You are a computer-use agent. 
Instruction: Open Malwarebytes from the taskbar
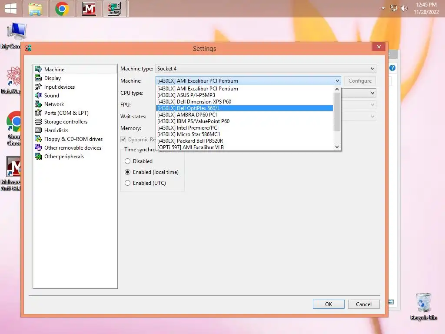pos(89,9)
